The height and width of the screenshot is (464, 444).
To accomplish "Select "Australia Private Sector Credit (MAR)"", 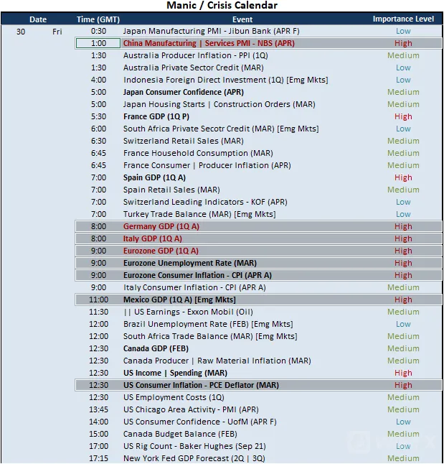I will 194,68.
